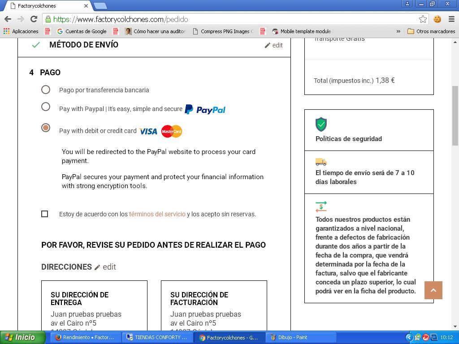This screenshot has height=344, width=459.
Task: Open the términos del servicio link
Action: [x=157, y=214]
